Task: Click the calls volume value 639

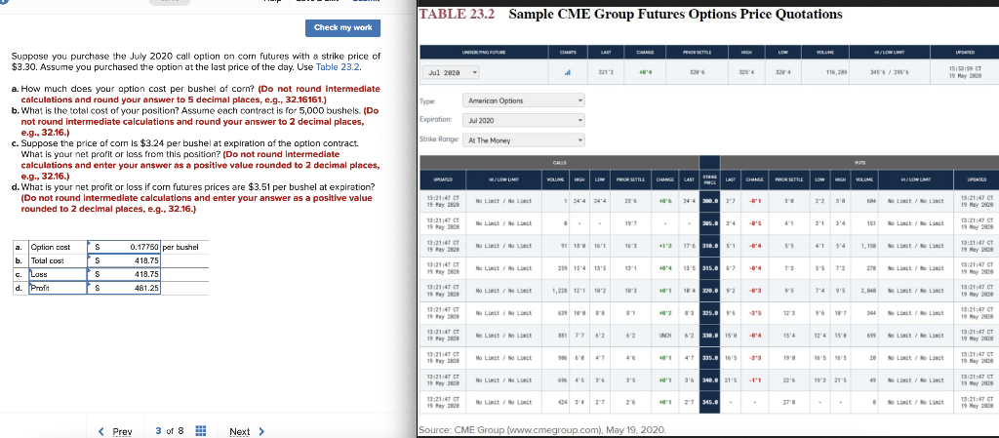Action: tap(564, 312)
